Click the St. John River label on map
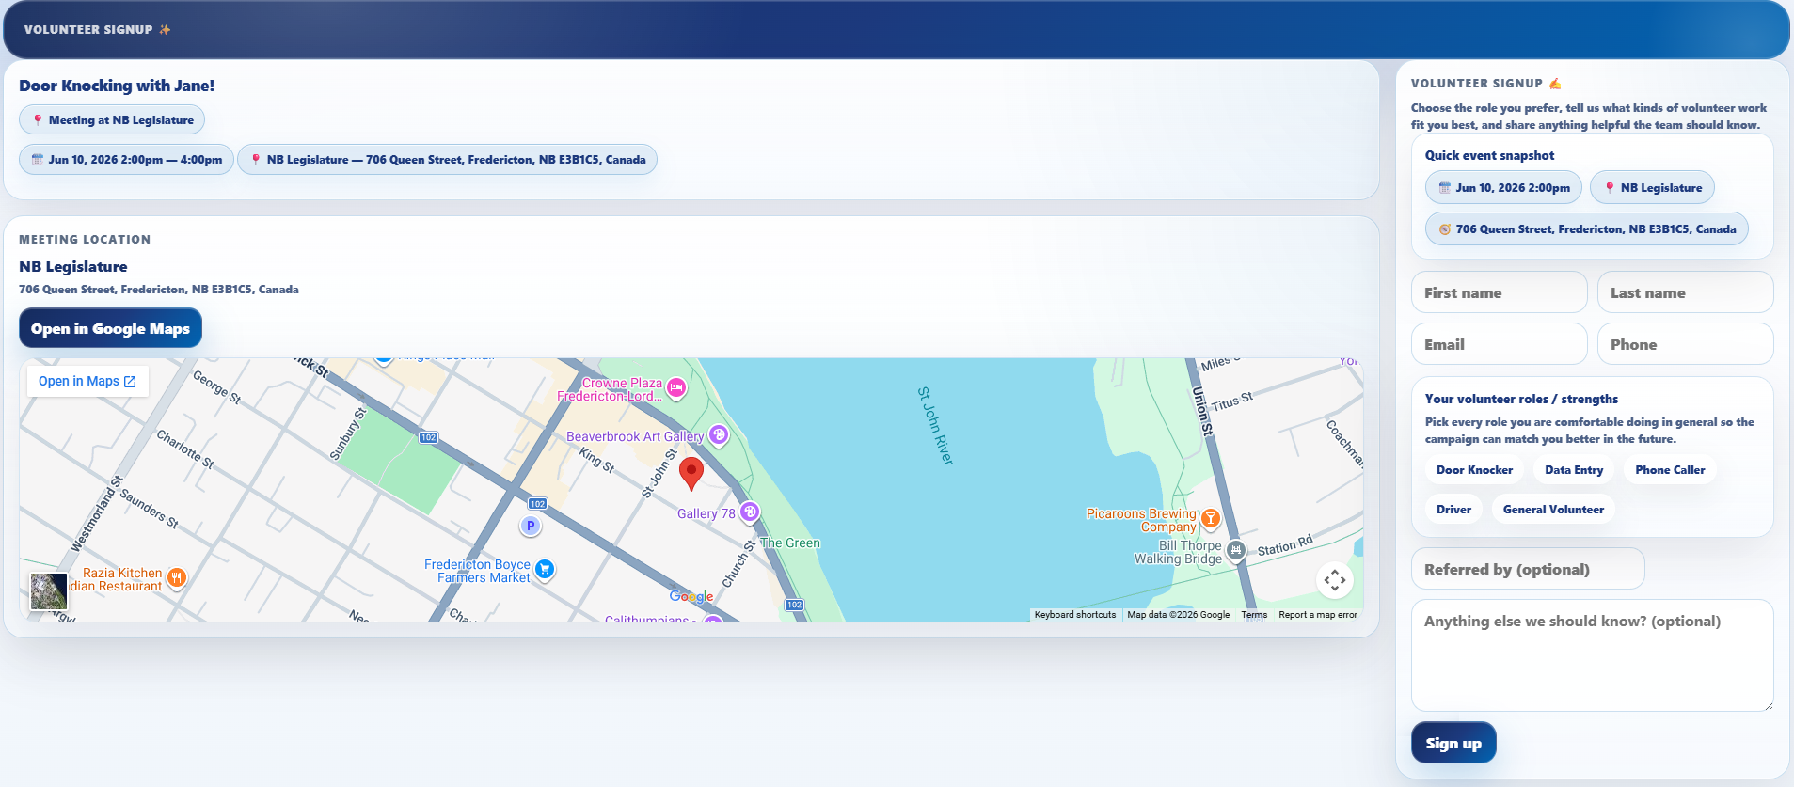This screenshot has width=1794, height=787. coord(936,425)
